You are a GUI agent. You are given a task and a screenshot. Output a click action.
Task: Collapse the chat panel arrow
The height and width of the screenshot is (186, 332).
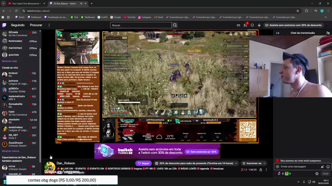click(x=278, y=33)
